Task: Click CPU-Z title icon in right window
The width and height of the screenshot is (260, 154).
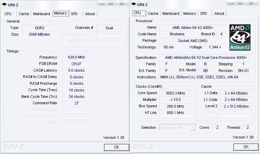Action: coord(134,4)
